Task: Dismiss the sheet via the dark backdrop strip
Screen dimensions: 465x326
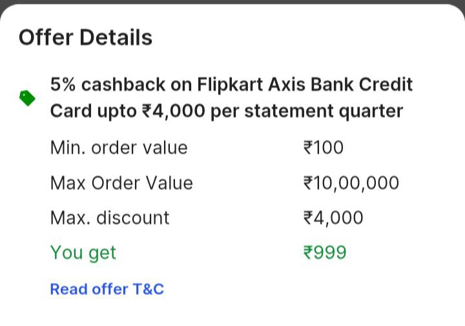Action: [x=232, y=2]
